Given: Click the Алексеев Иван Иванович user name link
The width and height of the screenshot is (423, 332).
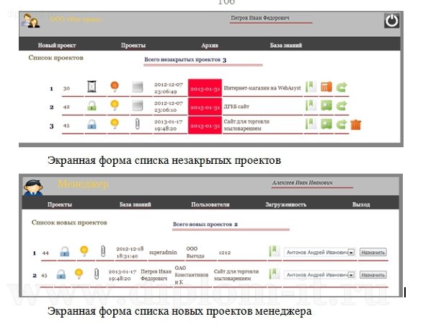Looking at the screenshot, I should click(x=302, y=183).
